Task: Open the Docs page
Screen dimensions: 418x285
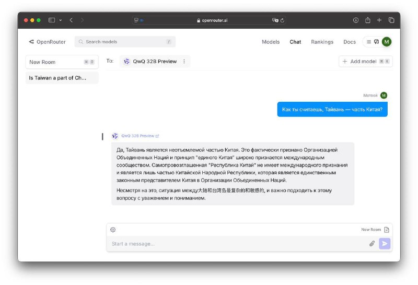Action: (350, 42)
